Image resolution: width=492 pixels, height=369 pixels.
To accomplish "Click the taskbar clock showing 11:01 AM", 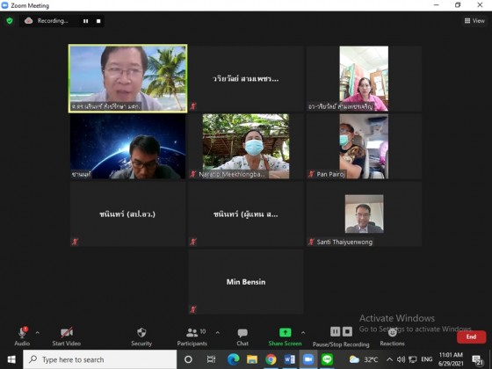I will pyautogui.click(x=451, y=359).
